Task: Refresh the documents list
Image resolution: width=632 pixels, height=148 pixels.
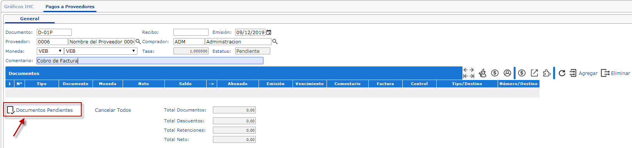Action: coord(562,73)
